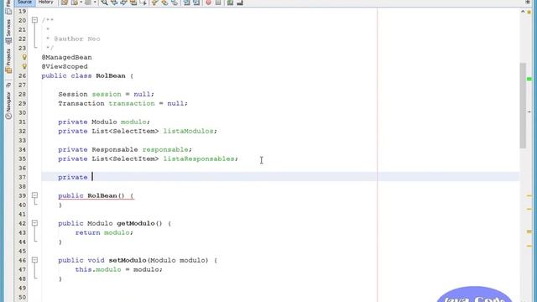
Task: Open the Back history dropdown arrow
Action: pyautogui.click(x=81, y=3)
